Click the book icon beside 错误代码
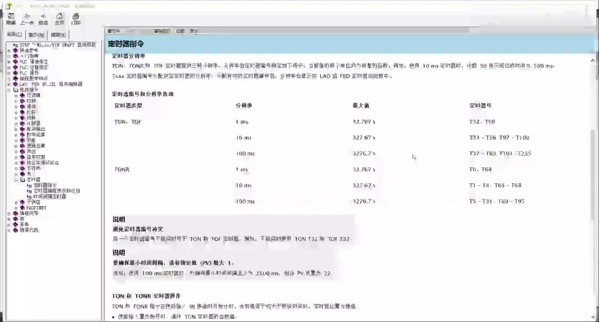 point(16,230)
